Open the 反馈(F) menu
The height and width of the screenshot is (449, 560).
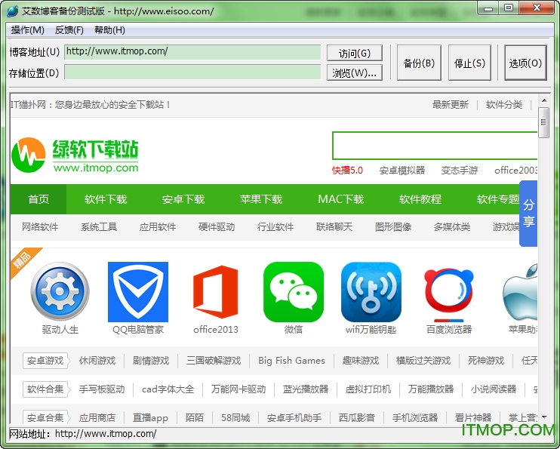tap(69, 30)
